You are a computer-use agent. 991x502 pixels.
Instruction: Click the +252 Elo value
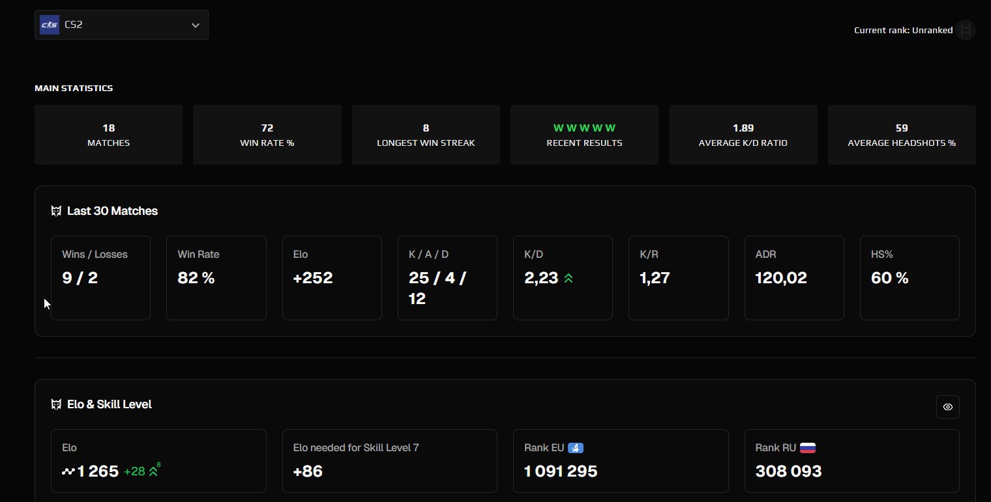point(313,278)
